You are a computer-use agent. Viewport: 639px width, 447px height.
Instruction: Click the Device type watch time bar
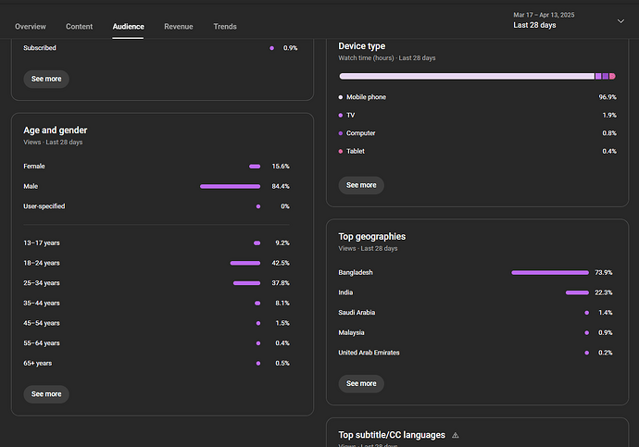(477, 76)
